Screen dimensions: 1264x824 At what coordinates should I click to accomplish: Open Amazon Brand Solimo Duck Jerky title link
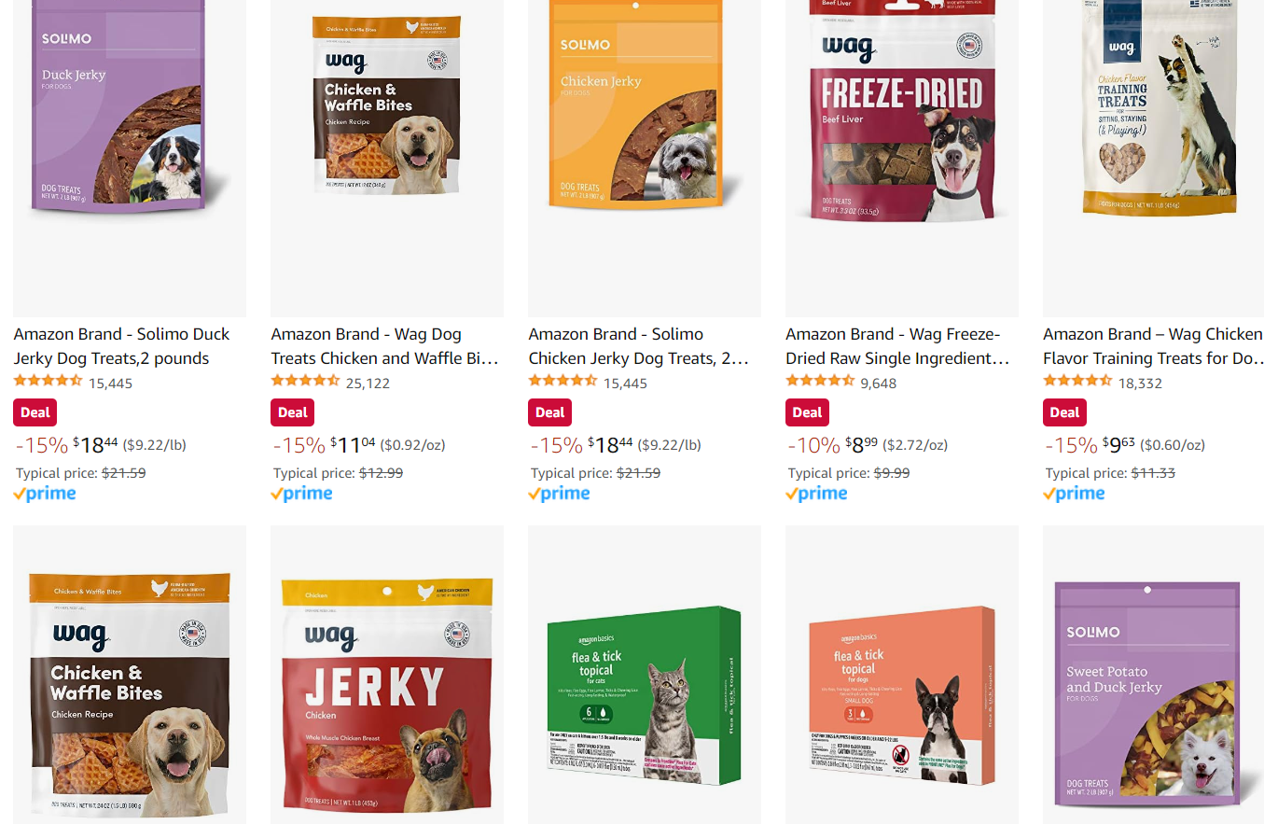pos(121,346)
